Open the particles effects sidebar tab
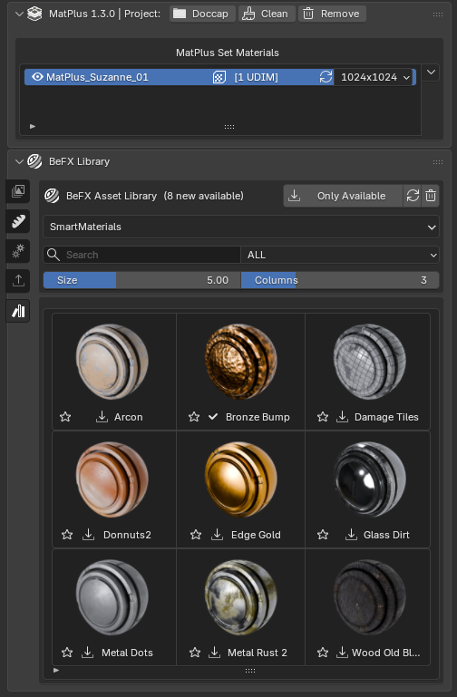The image size is (457, 697). click(18, 251)
